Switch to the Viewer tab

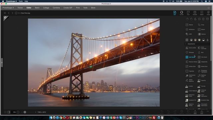[x=20, y=8]
